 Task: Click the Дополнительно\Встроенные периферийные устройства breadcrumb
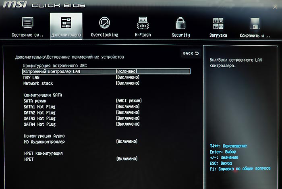70,57
